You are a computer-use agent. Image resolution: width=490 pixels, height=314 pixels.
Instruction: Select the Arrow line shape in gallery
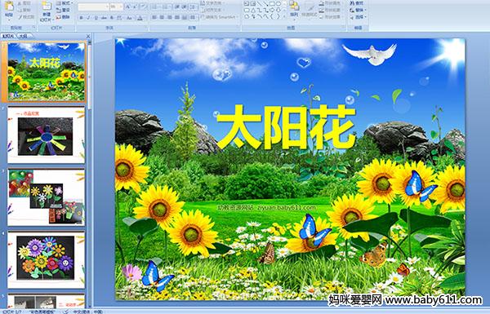coord(265,4)
